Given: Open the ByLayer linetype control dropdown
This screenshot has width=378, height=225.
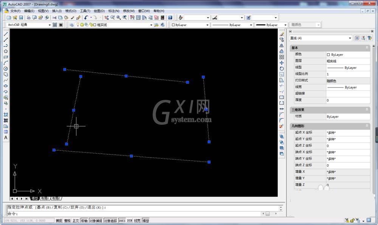Looking at the screenshot, I should click(x=251, y=25).
